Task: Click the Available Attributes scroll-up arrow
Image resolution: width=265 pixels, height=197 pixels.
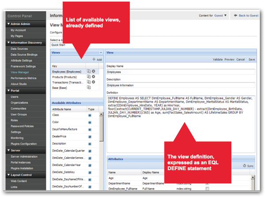Action: (x=101, y=114)
